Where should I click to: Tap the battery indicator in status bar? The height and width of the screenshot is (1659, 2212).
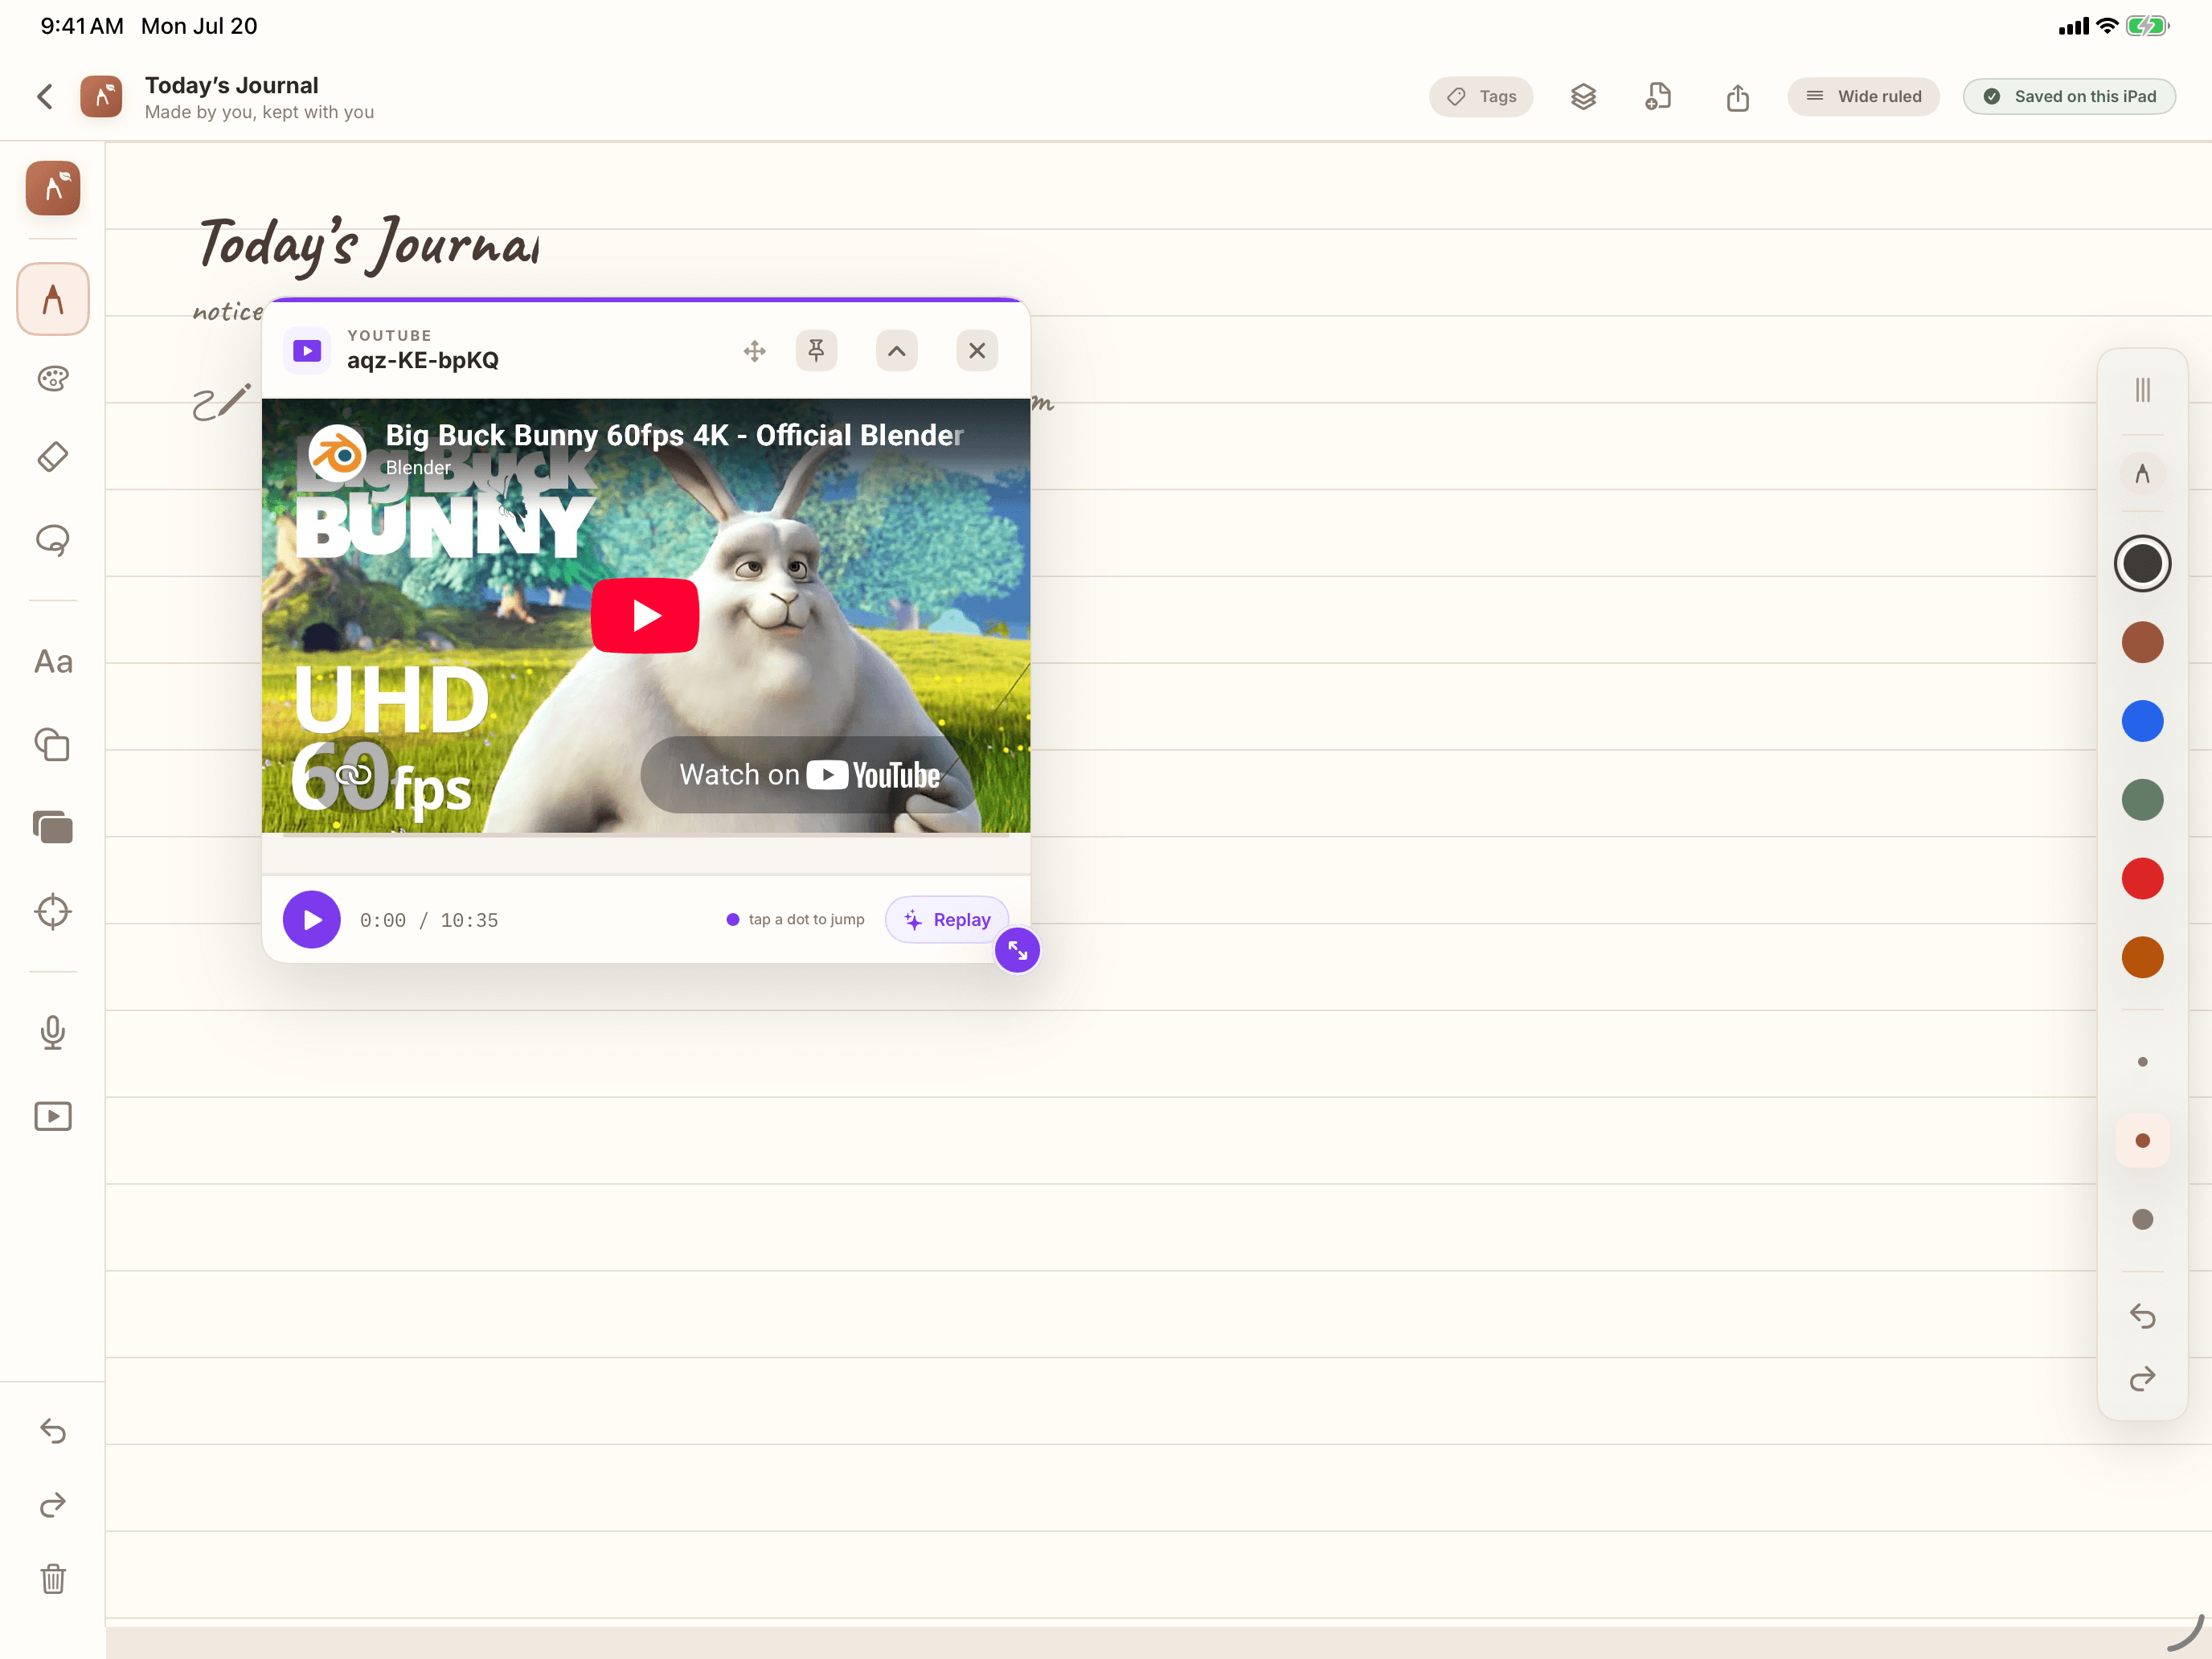2147,26
